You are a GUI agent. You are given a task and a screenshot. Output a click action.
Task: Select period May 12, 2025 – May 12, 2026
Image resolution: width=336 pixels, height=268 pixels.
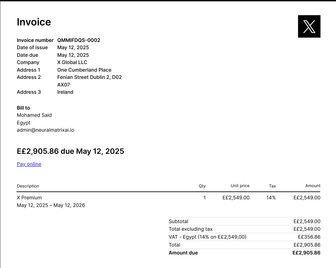click(51, 205)
